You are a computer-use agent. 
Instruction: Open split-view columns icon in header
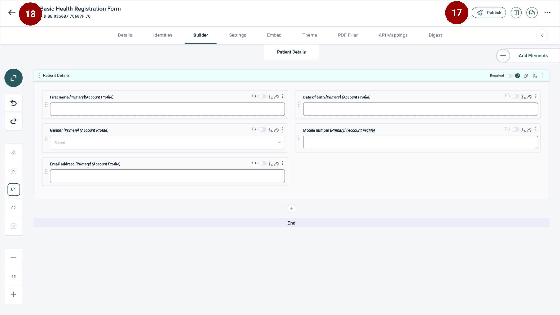516,13
